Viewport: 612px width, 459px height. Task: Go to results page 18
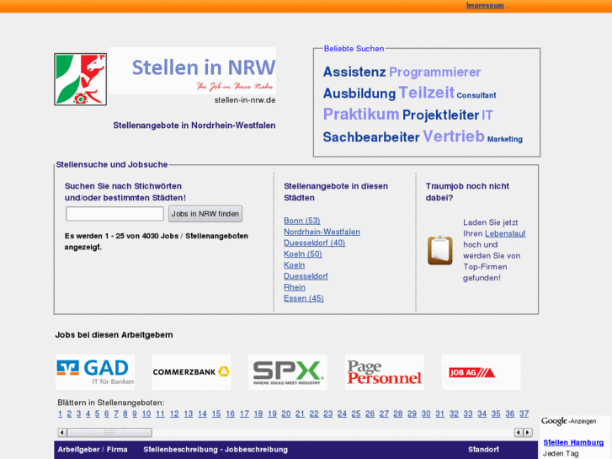[258, 414]
